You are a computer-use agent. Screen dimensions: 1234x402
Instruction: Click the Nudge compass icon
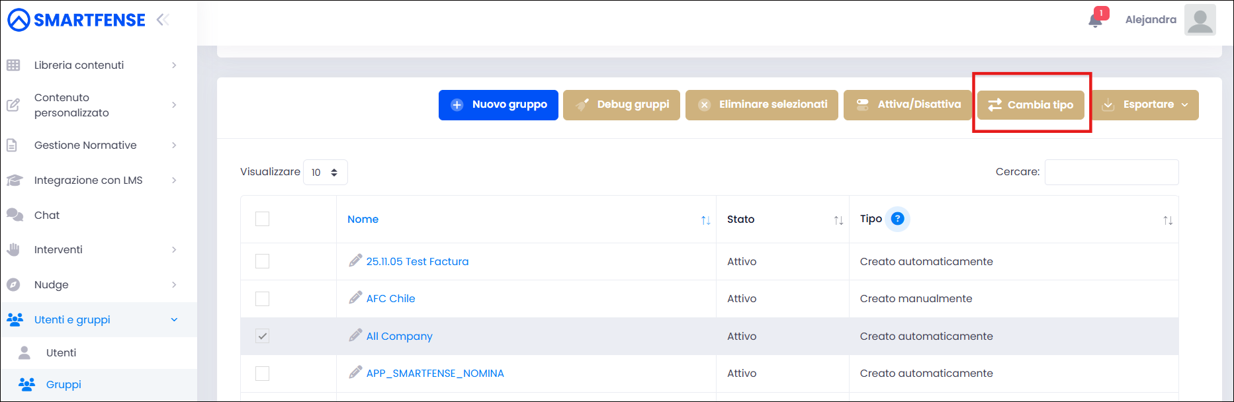(x=13, y=284)
